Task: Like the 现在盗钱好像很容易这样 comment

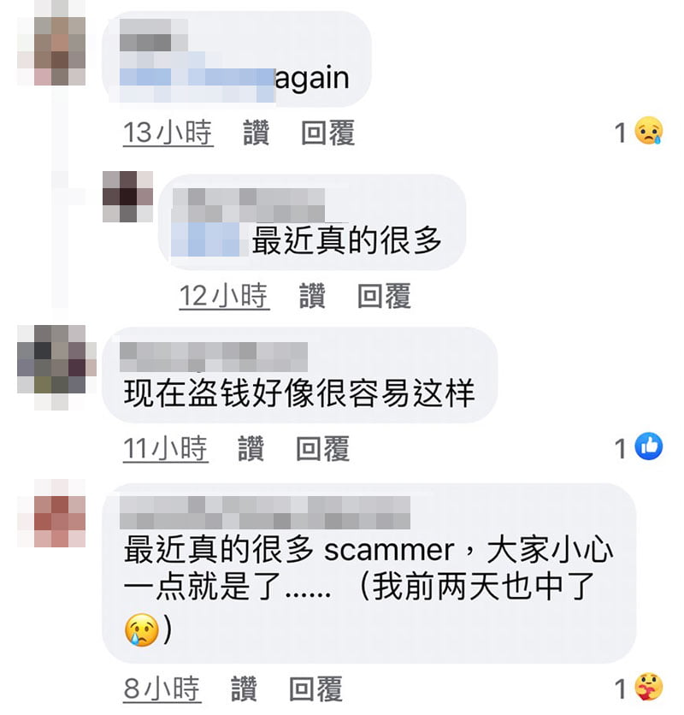Action: click(x=251, y=448)
